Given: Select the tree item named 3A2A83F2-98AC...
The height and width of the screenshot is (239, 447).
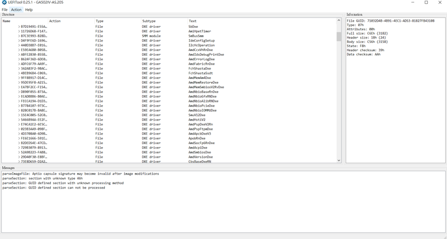Looking at the screenshot, I should 34,68.
